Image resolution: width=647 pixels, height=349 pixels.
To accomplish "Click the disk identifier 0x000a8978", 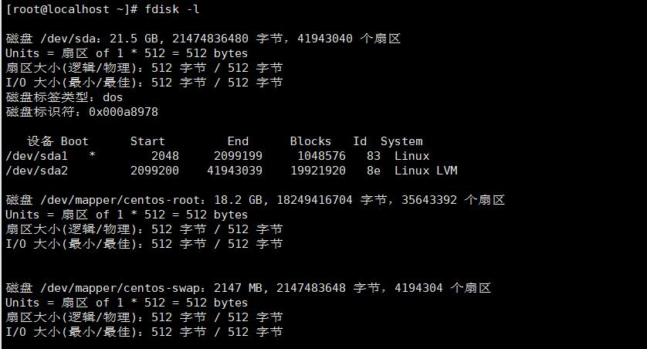I will coord(124,112).
